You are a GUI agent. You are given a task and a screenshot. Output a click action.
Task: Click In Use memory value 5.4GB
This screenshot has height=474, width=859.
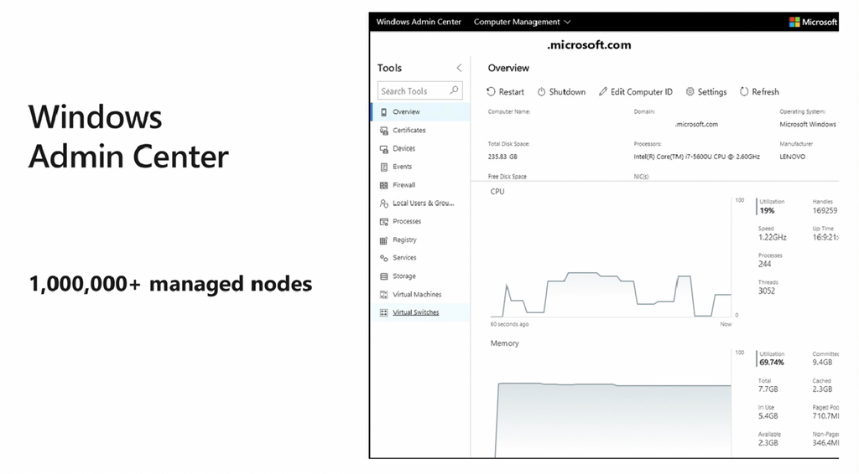point(768,416)
